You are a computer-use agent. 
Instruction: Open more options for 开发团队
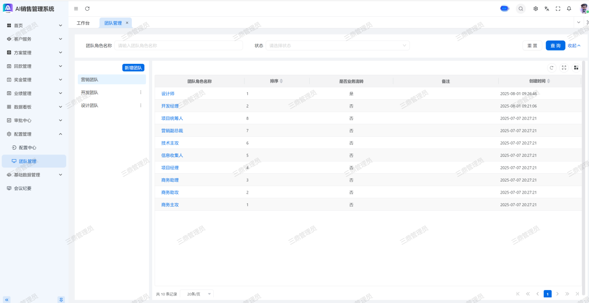pos(141,93)
